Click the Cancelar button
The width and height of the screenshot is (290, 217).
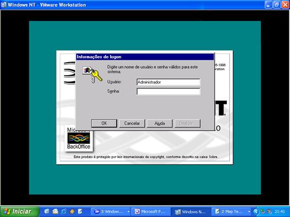coord(132,123)
